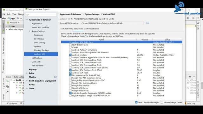
Task: Select Appearance settings page
Action: [37, 24]
